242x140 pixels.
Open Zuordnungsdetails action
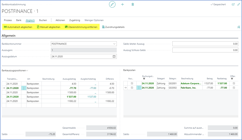113,27
